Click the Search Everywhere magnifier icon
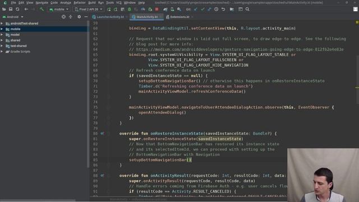This screenshot has height=202, width=359. click(x=247, y=10)
